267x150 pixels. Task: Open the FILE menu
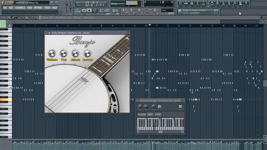point(5,7)
